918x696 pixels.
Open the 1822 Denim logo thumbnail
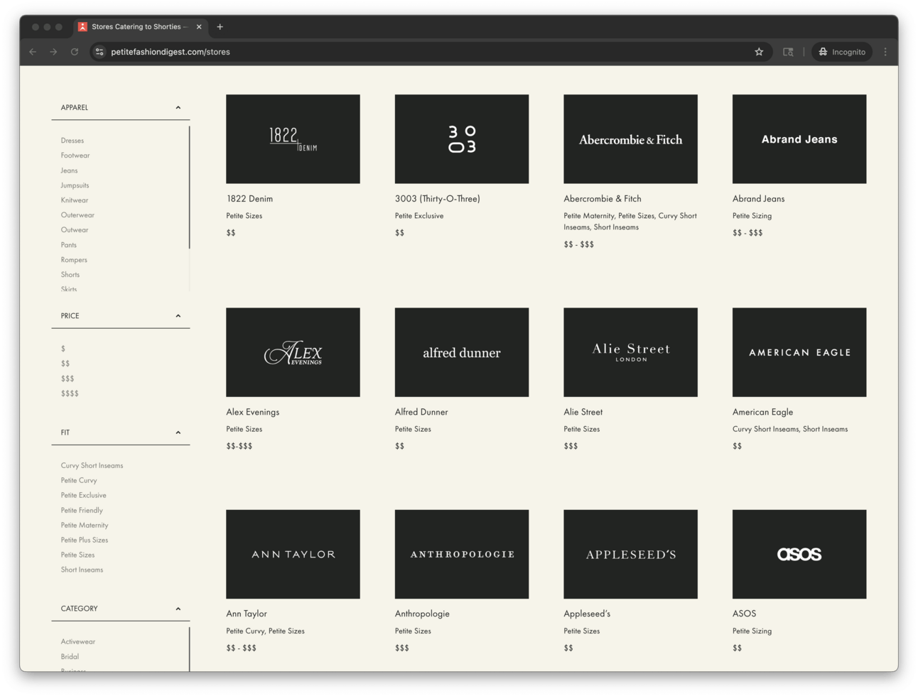[x=293, y=139]
